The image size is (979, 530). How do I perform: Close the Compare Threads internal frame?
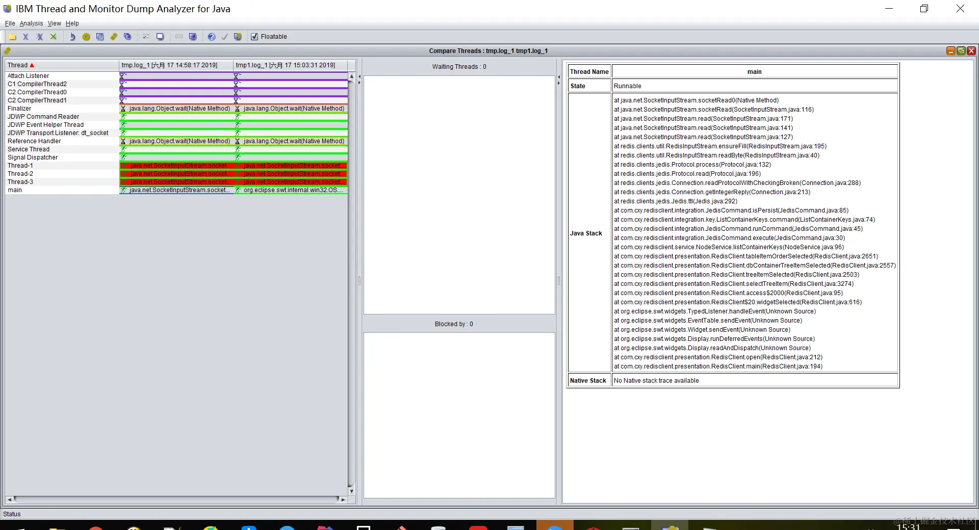971,50
